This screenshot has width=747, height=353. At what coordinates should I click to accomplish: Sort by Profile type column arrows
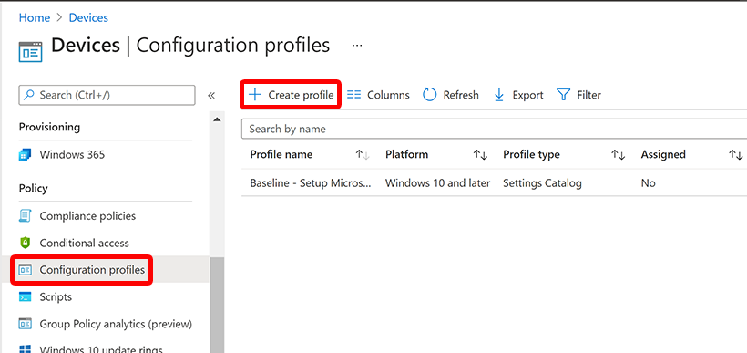pos(618,154)
